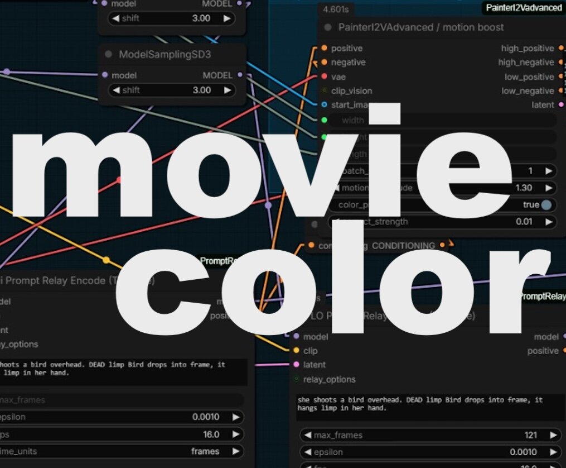Click the negative input port on PainterI2VAdvanced
Image resolution: width=566 pixels, height=468 pixels.
[324, 62]
